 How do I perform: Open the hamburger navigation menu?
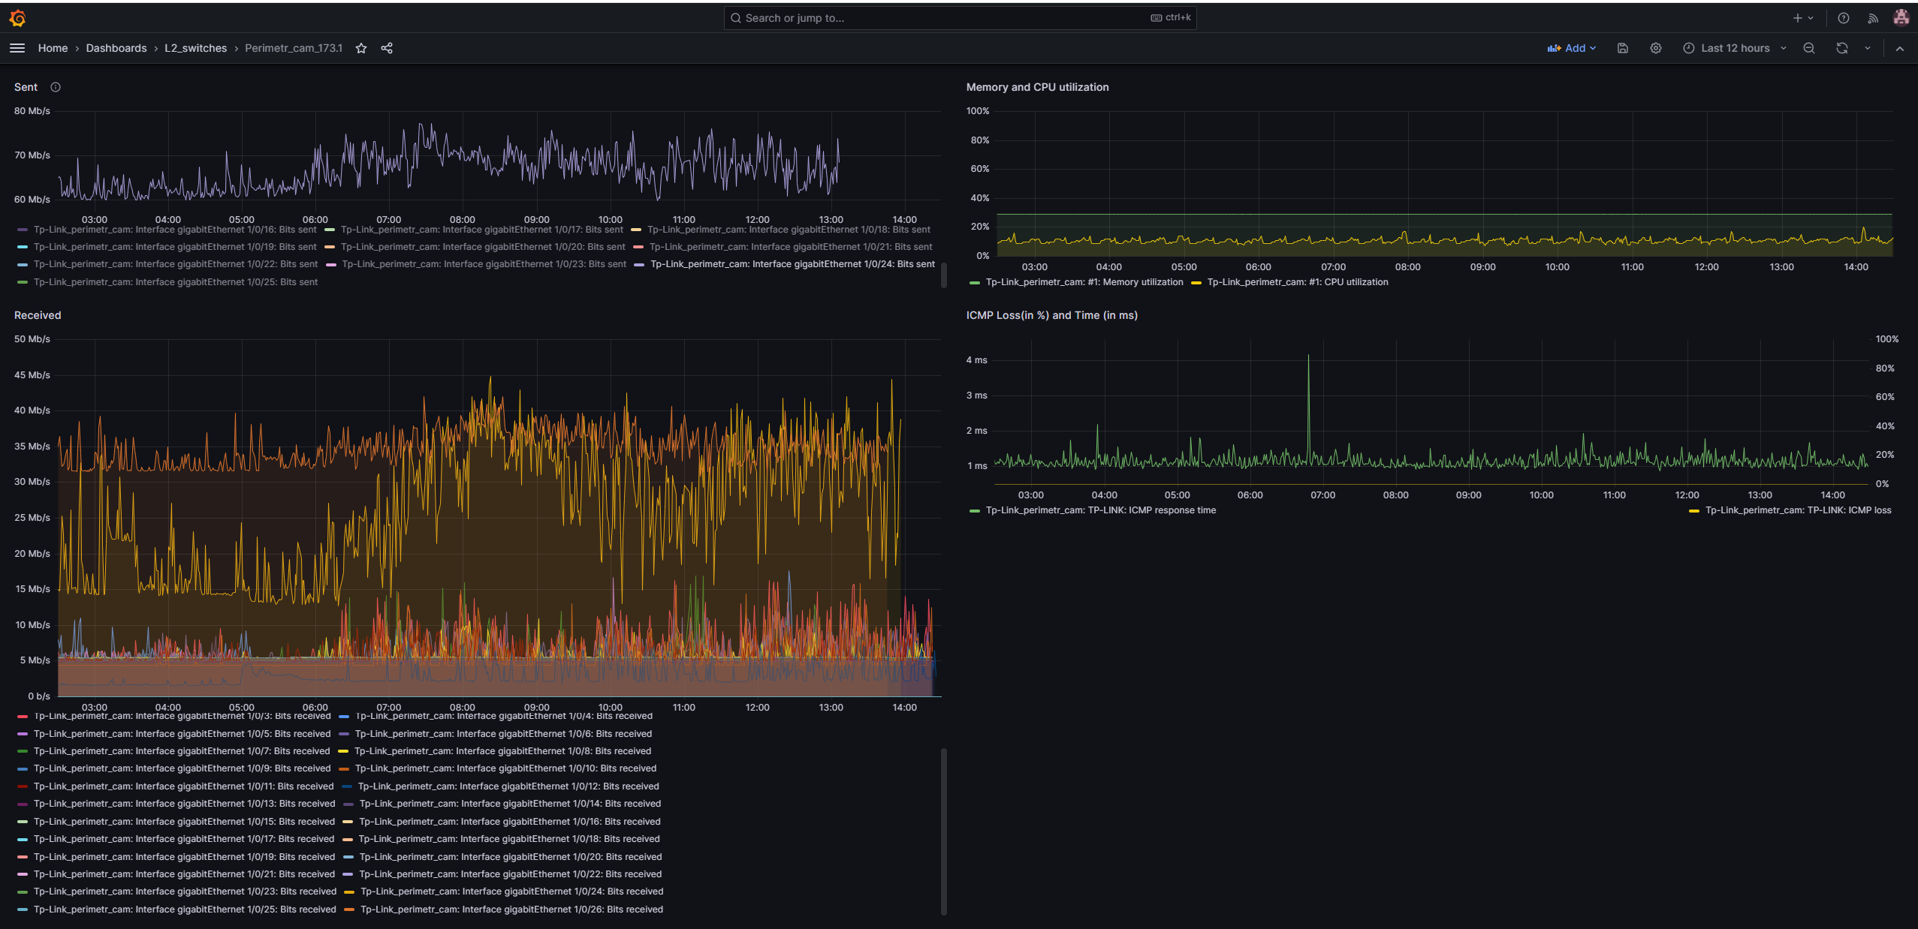click(17, 48)
